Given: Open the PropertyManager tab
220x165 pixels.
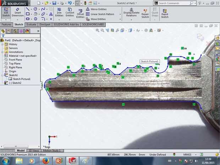Looking at the screenshot, I should (9, 31).
